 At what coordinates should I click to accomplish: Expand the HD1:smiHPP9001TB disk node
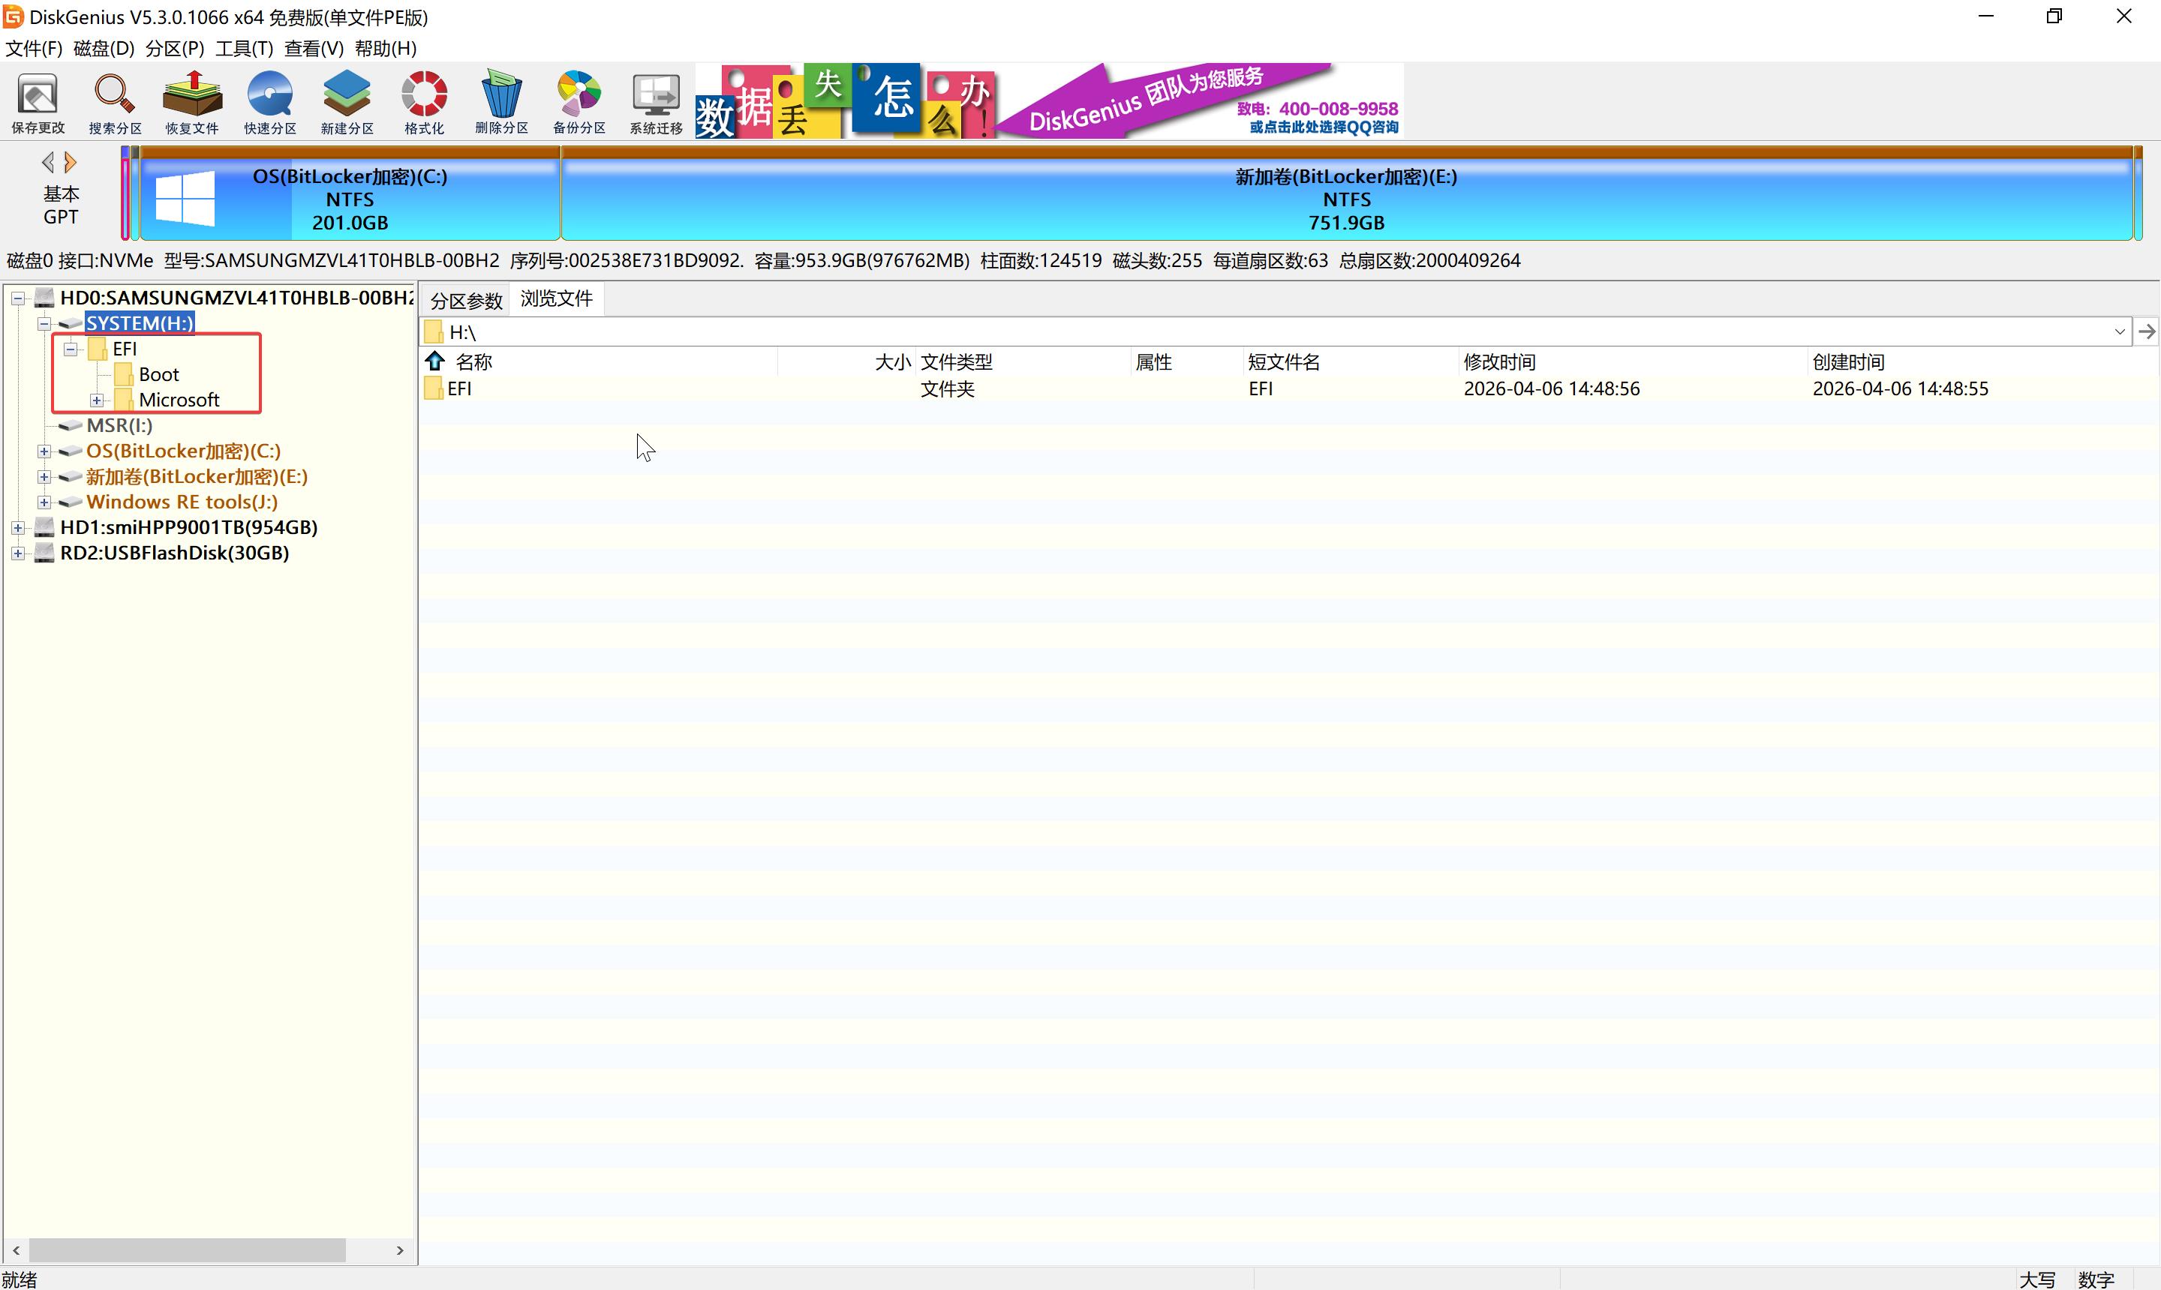(x=17, y=528)
